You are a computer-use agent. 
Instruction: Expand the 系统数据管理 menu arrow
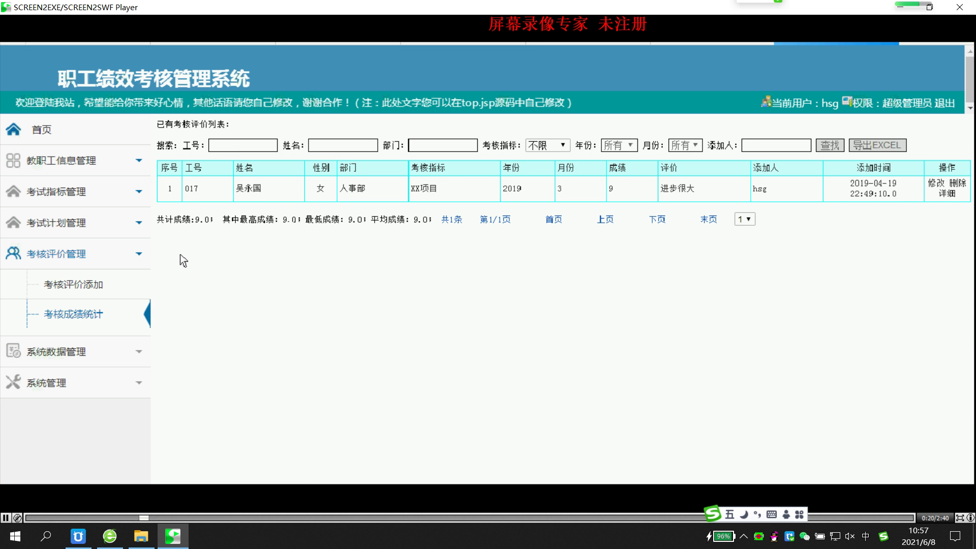[139, 351]
